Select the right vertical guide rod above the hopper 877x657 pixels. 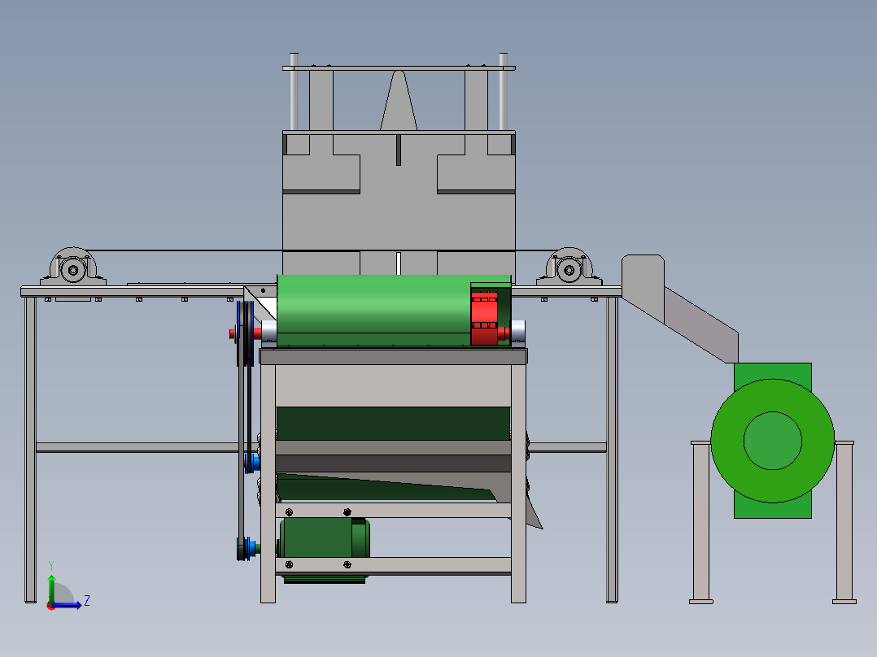pos(503,92)
